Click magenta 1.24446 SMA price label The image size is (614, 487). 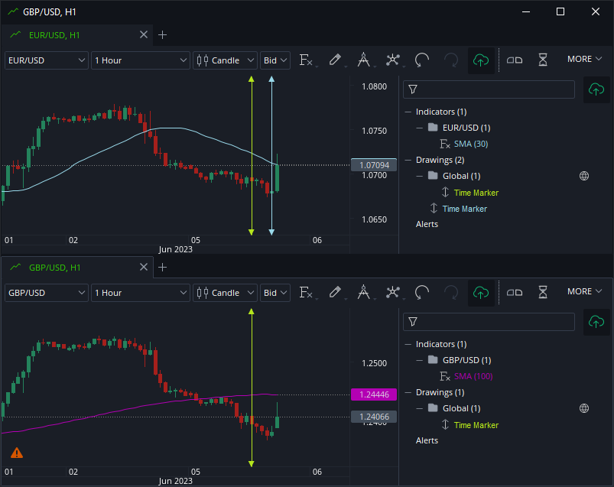374,394
